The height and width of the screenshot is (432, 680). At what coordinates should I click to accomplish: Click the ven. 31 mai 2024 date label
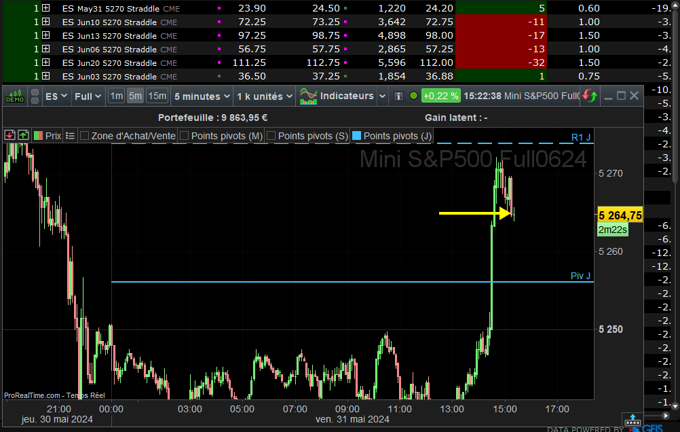[x=352, y=419]
